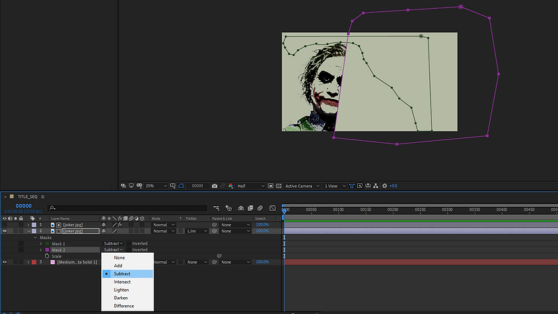Choose None from the mask mode menu
558x314 pixels.
[x=127, y=258]
